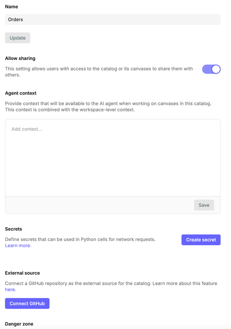Click the Allow sharing label
231x329 pixels.
coord(20,58)
